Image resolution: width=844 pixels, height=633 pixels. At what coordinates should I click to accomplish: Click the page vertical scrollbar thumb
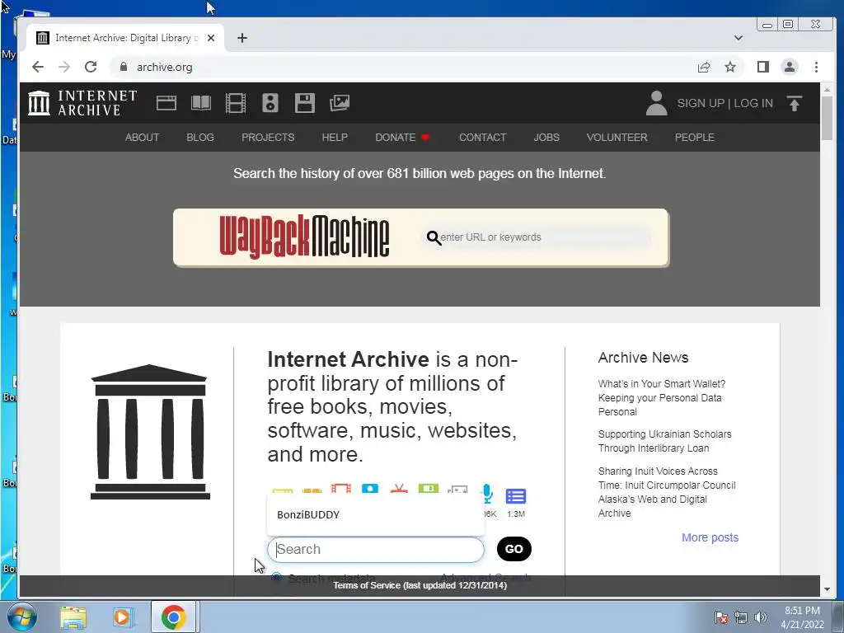click(827, 119)
